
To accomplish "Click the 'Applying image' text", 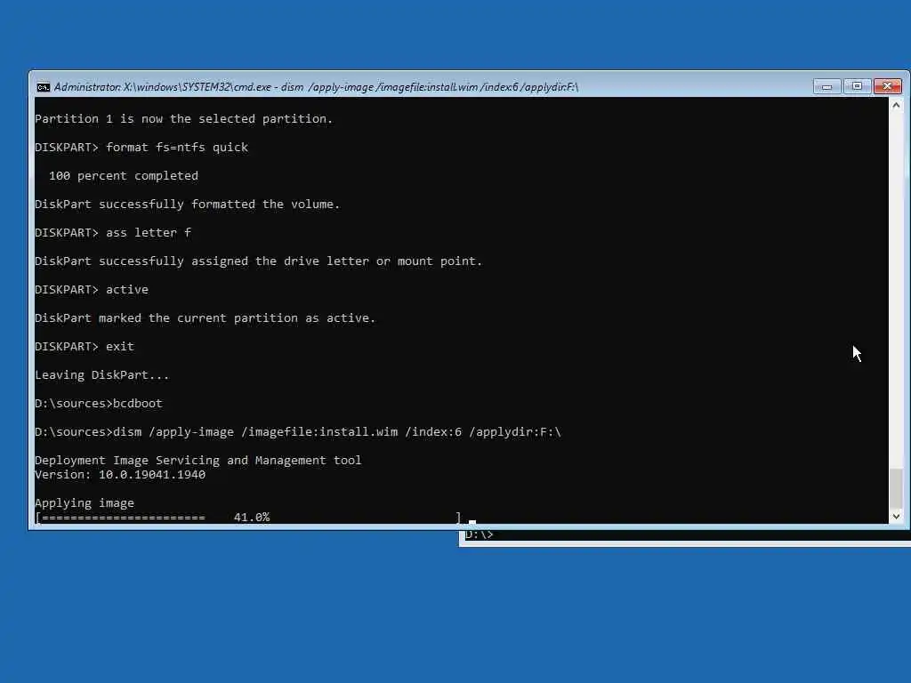I will click(85, 503).
